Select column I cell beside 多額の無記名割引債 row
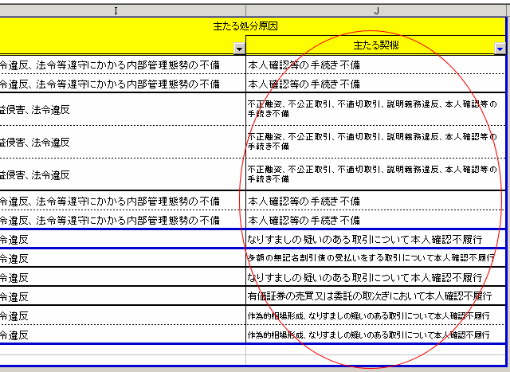Screen dimensions: 510x372 (x=120, y=257)
